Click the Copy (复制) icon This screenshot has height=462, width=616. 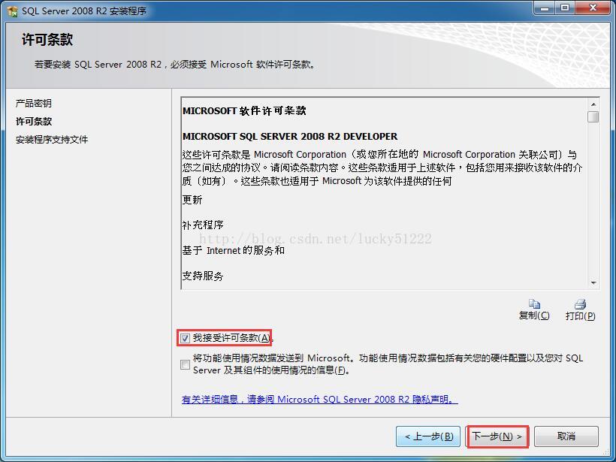tap(534, 303)
